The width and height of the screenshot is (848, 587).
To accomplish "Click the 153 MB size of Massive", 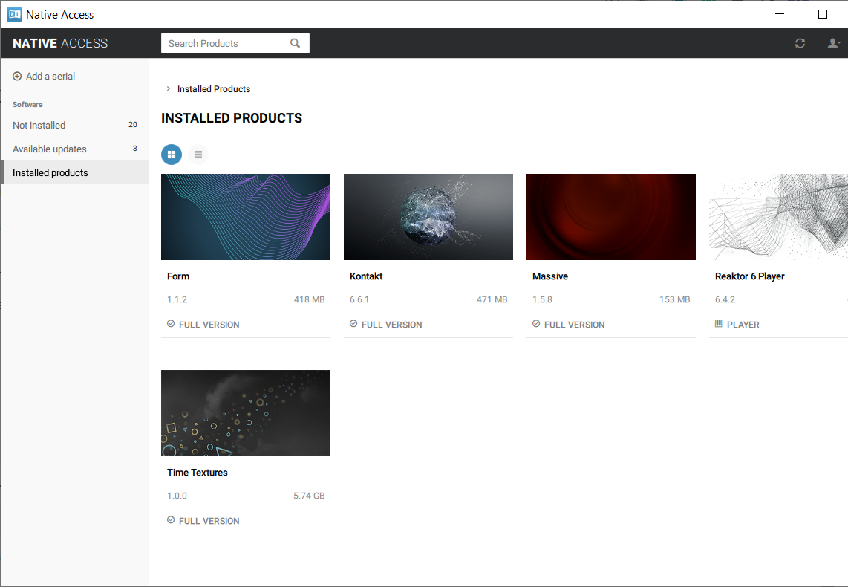I will 674,299.
